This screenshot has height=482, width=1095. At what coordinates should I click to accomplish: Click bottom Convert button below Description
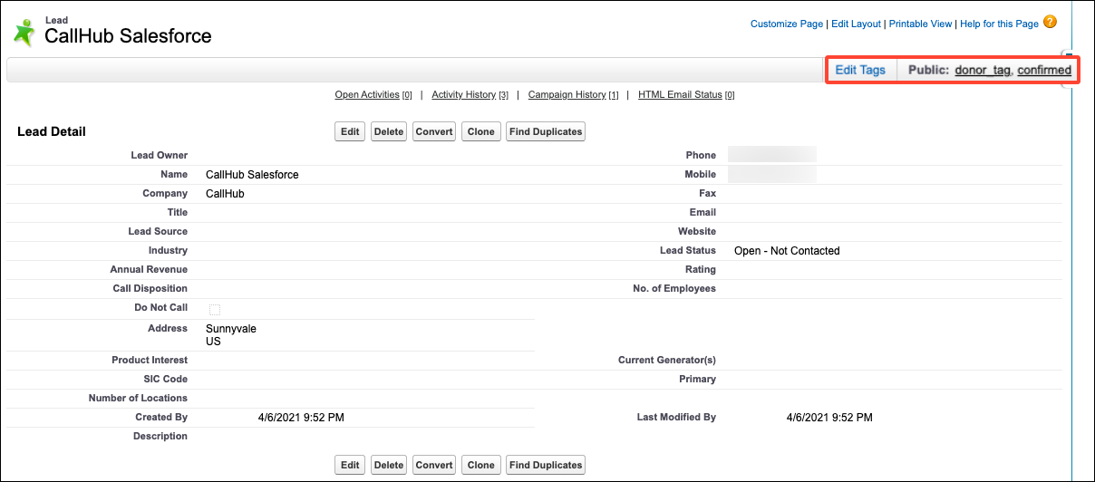click(434, 465)
